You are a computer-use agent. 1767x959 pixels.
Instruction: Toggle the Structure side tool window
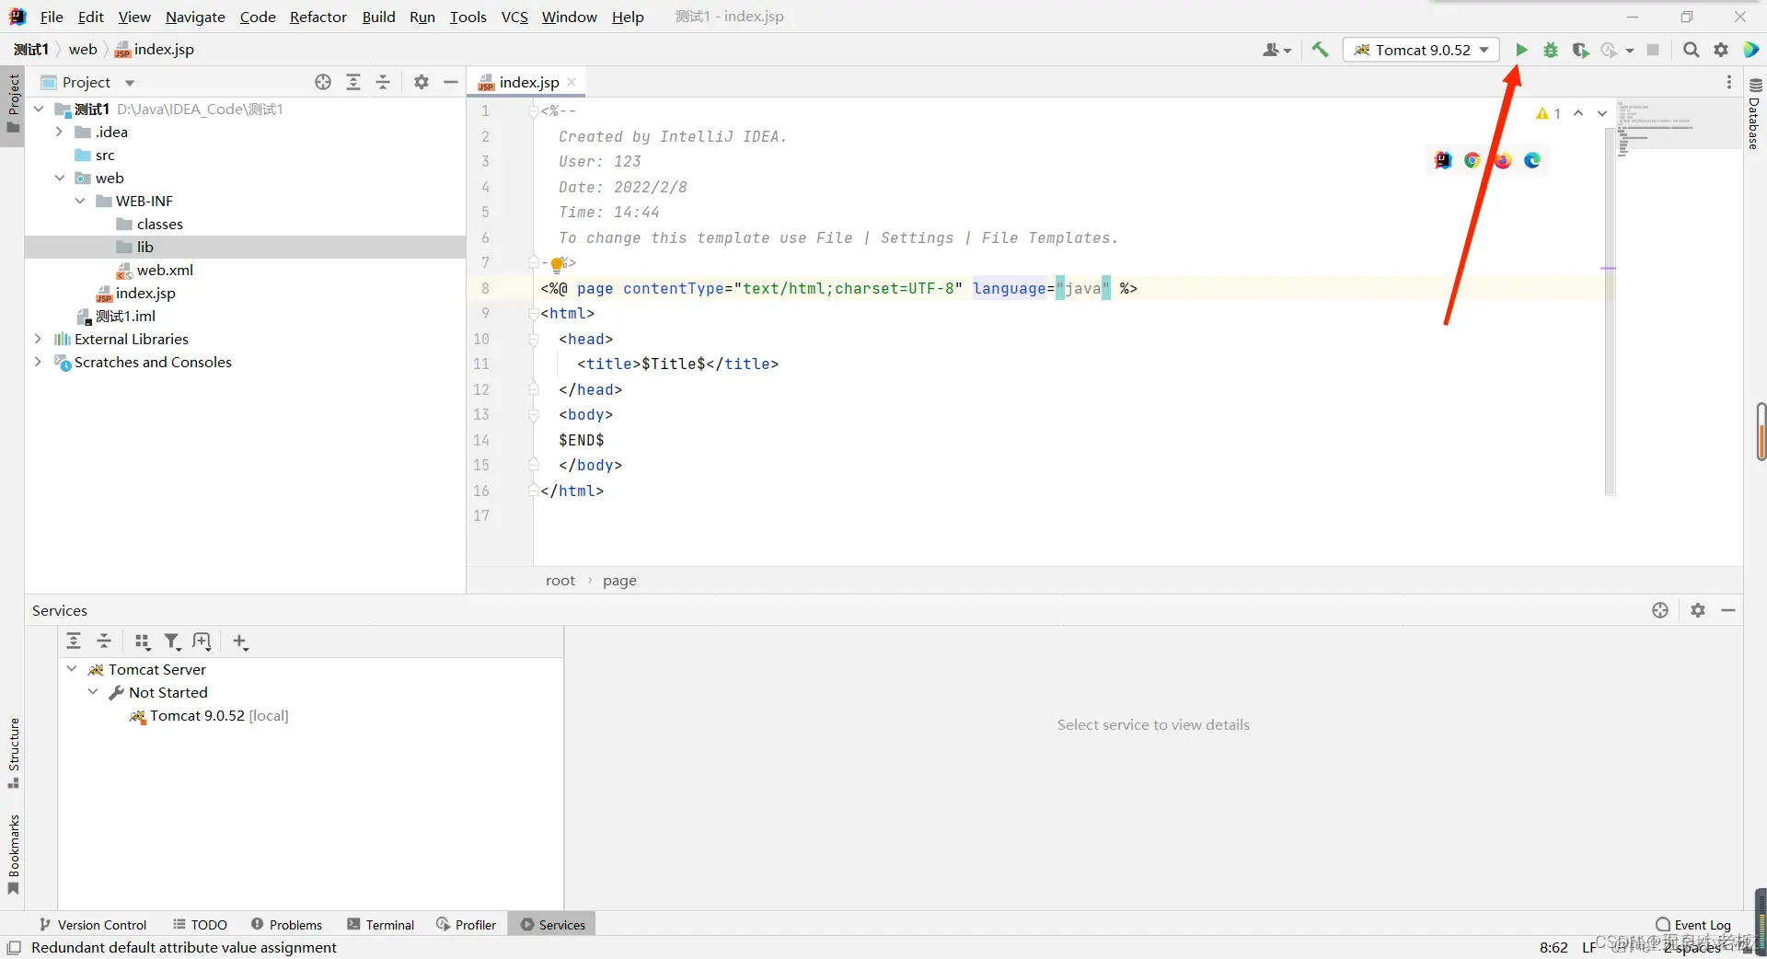[x=13, y=753]
